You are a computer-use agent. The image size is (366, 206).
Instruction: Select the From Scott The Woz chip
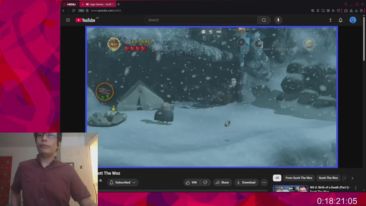(x=299, y=178)
